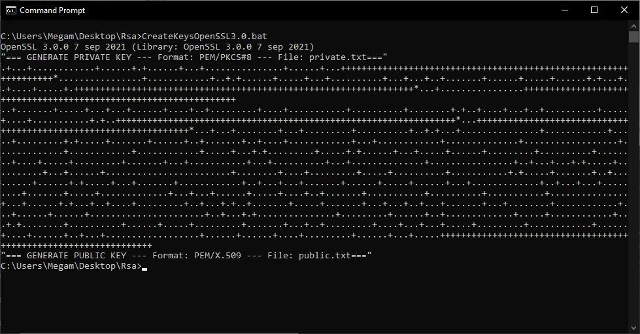The width and height of the screenshot is (640, 334).
Task: Click the blinking cursor after the Rsa> prompt
Action: tap(144, 269)
